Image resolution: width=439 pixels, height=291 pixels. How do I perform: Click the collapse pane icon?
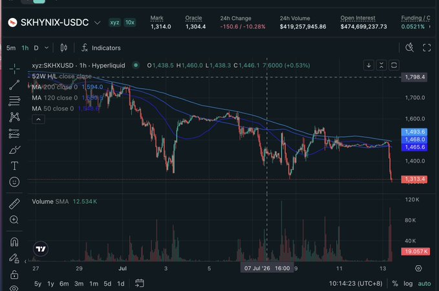[381, 65]
